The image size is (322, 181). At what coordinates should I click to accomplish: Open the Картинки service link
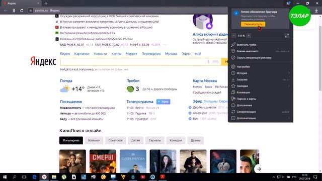pos(82,54)
